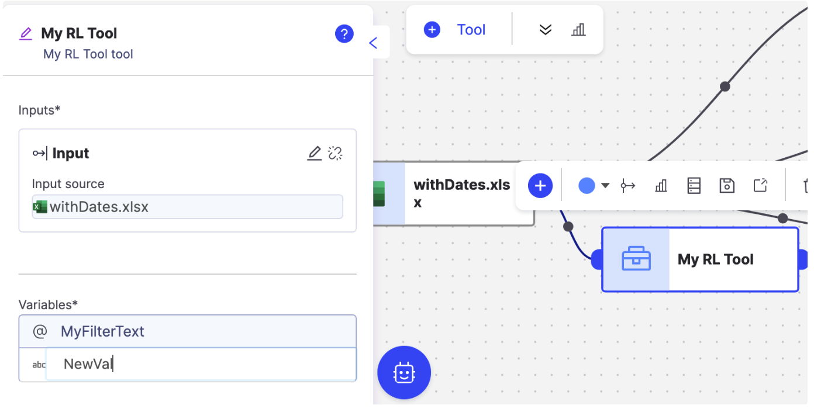Click the bar chart icon in the top toolbar
Viewport: 814px width, 409px height.
coord(578,30)
